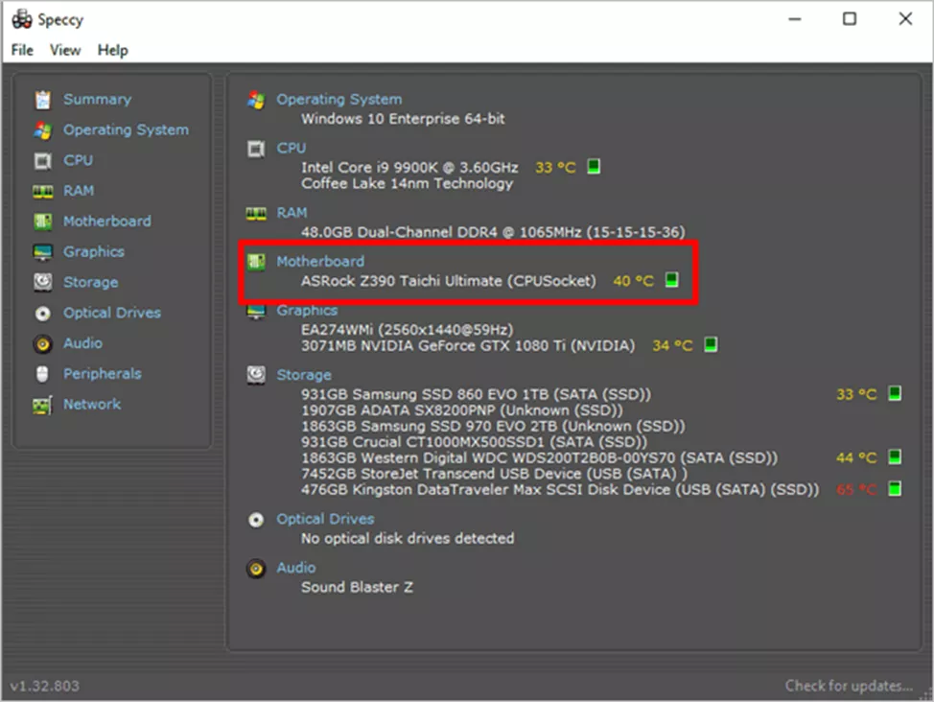Click the Storage heading in main panel
Image resolution: width=934 pixels, height=702 pixels.
point(304,375)
